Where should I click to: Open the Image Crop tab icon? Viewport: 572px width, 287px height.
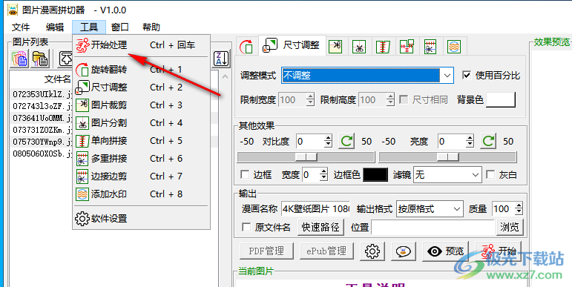click(335, 46)
